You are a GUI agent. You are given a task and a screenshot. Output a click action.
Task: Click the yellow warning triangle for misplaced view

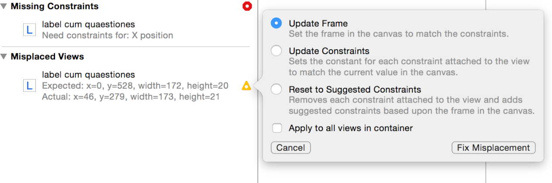tap(246, 86)
